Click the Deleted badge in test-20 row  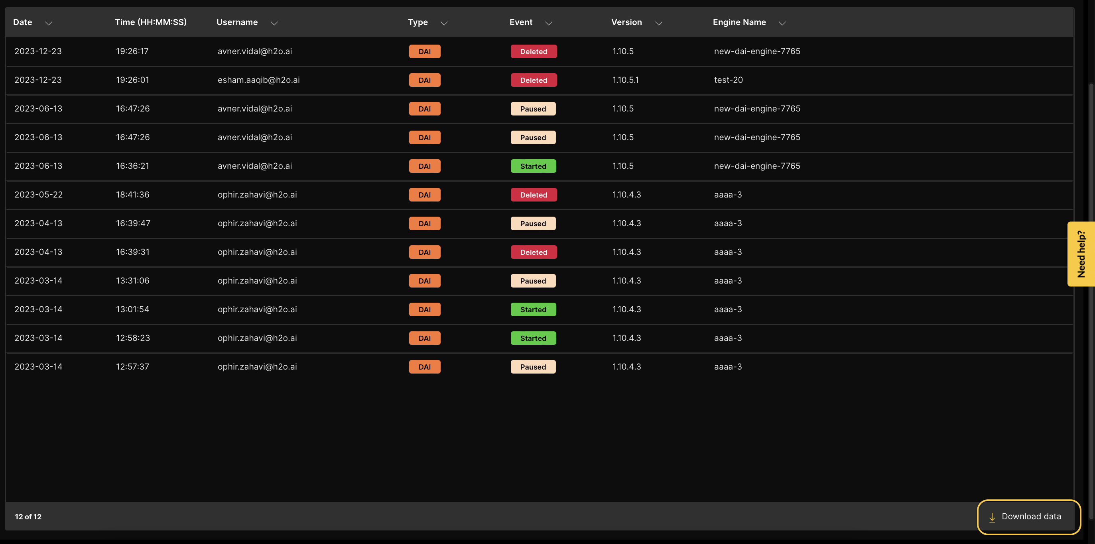pyautogui.click(x=534, y=80)
